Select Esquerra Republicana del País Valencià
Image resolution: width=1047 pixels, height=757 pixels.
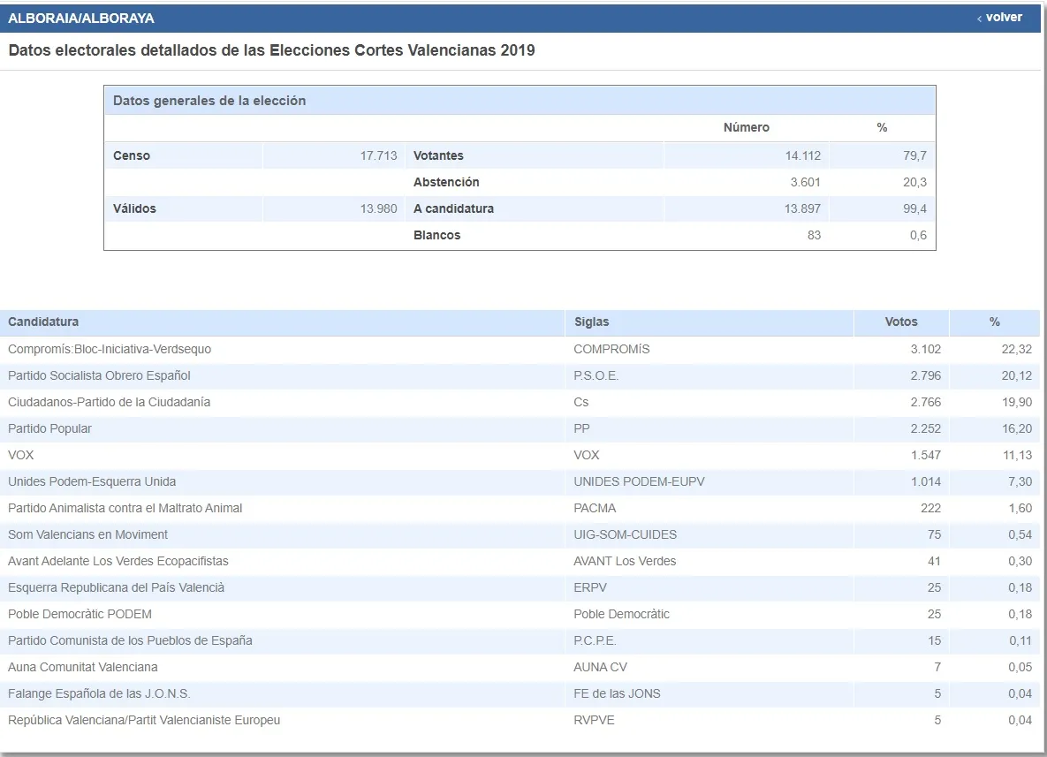(x=116, y=587)
